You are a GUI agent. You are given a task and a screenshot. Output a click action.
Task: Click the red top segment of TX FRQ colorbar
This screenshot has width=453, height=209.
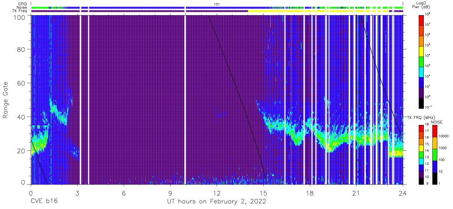[422, 128]
